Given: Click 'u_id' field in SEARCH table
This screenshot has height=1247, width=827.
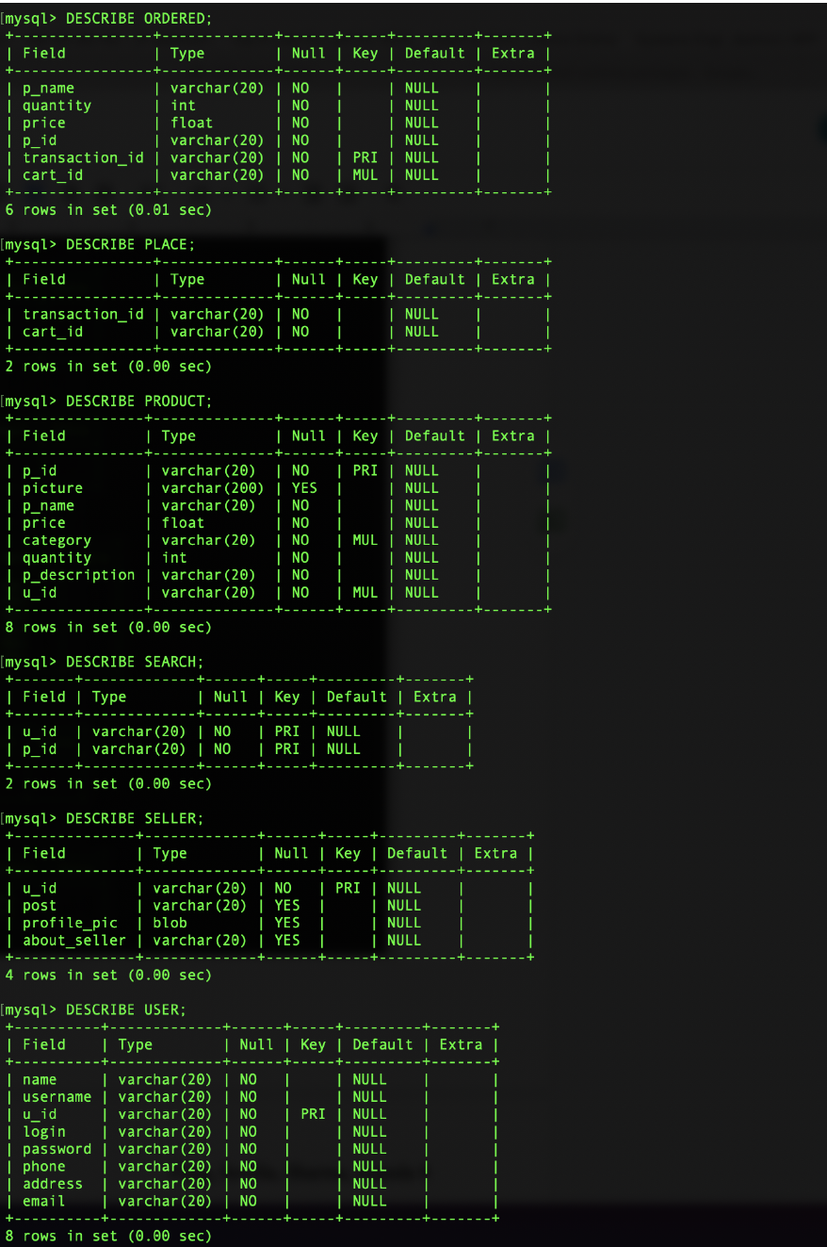Looking at the screenshot, I should tap(40, 731).
